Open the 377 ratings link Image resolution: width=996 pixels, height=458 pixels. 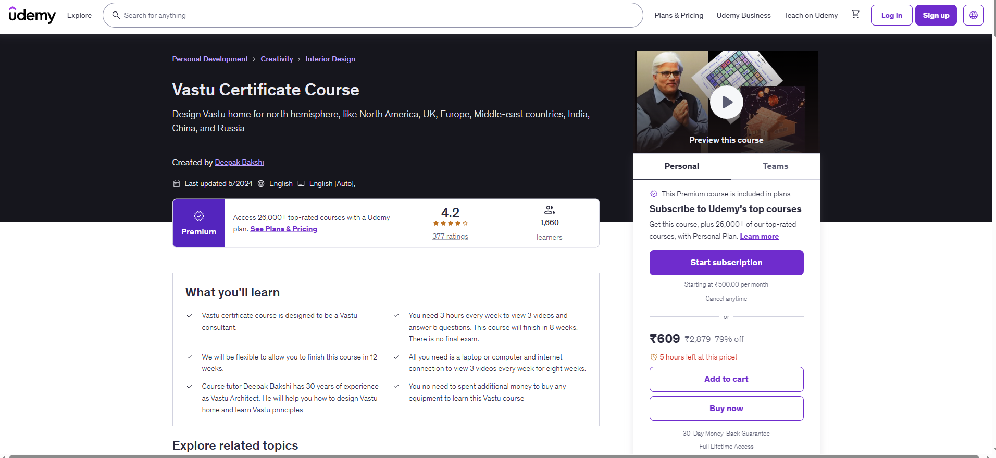point(450,237)
